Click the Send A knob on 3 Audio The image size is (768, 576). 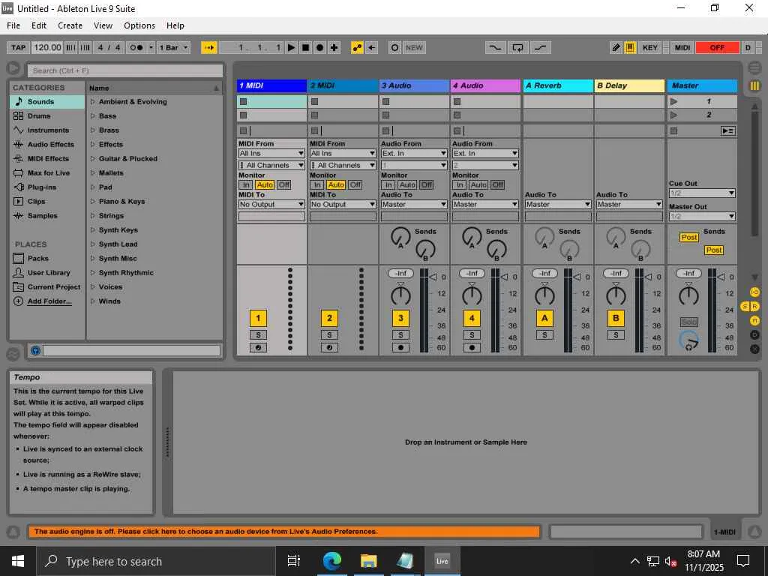tap(400, 237)
